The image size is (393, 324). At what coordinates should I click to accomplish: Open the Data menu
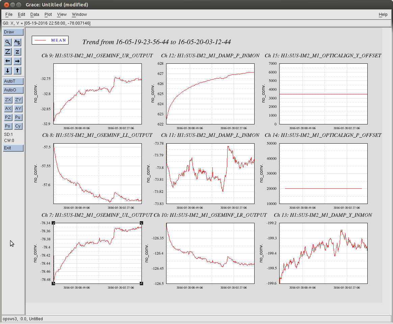click(34, 14)
